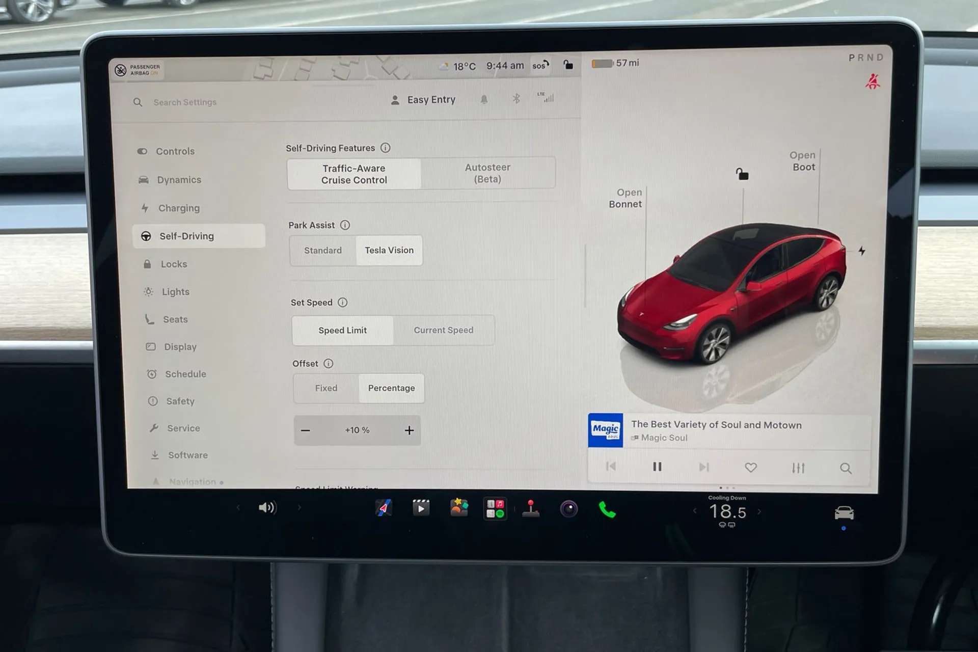The height and width of the screenshot is (652, 978).
Task: Tap the Magic Soul station artwork
Action: click(x=605, y=430)
